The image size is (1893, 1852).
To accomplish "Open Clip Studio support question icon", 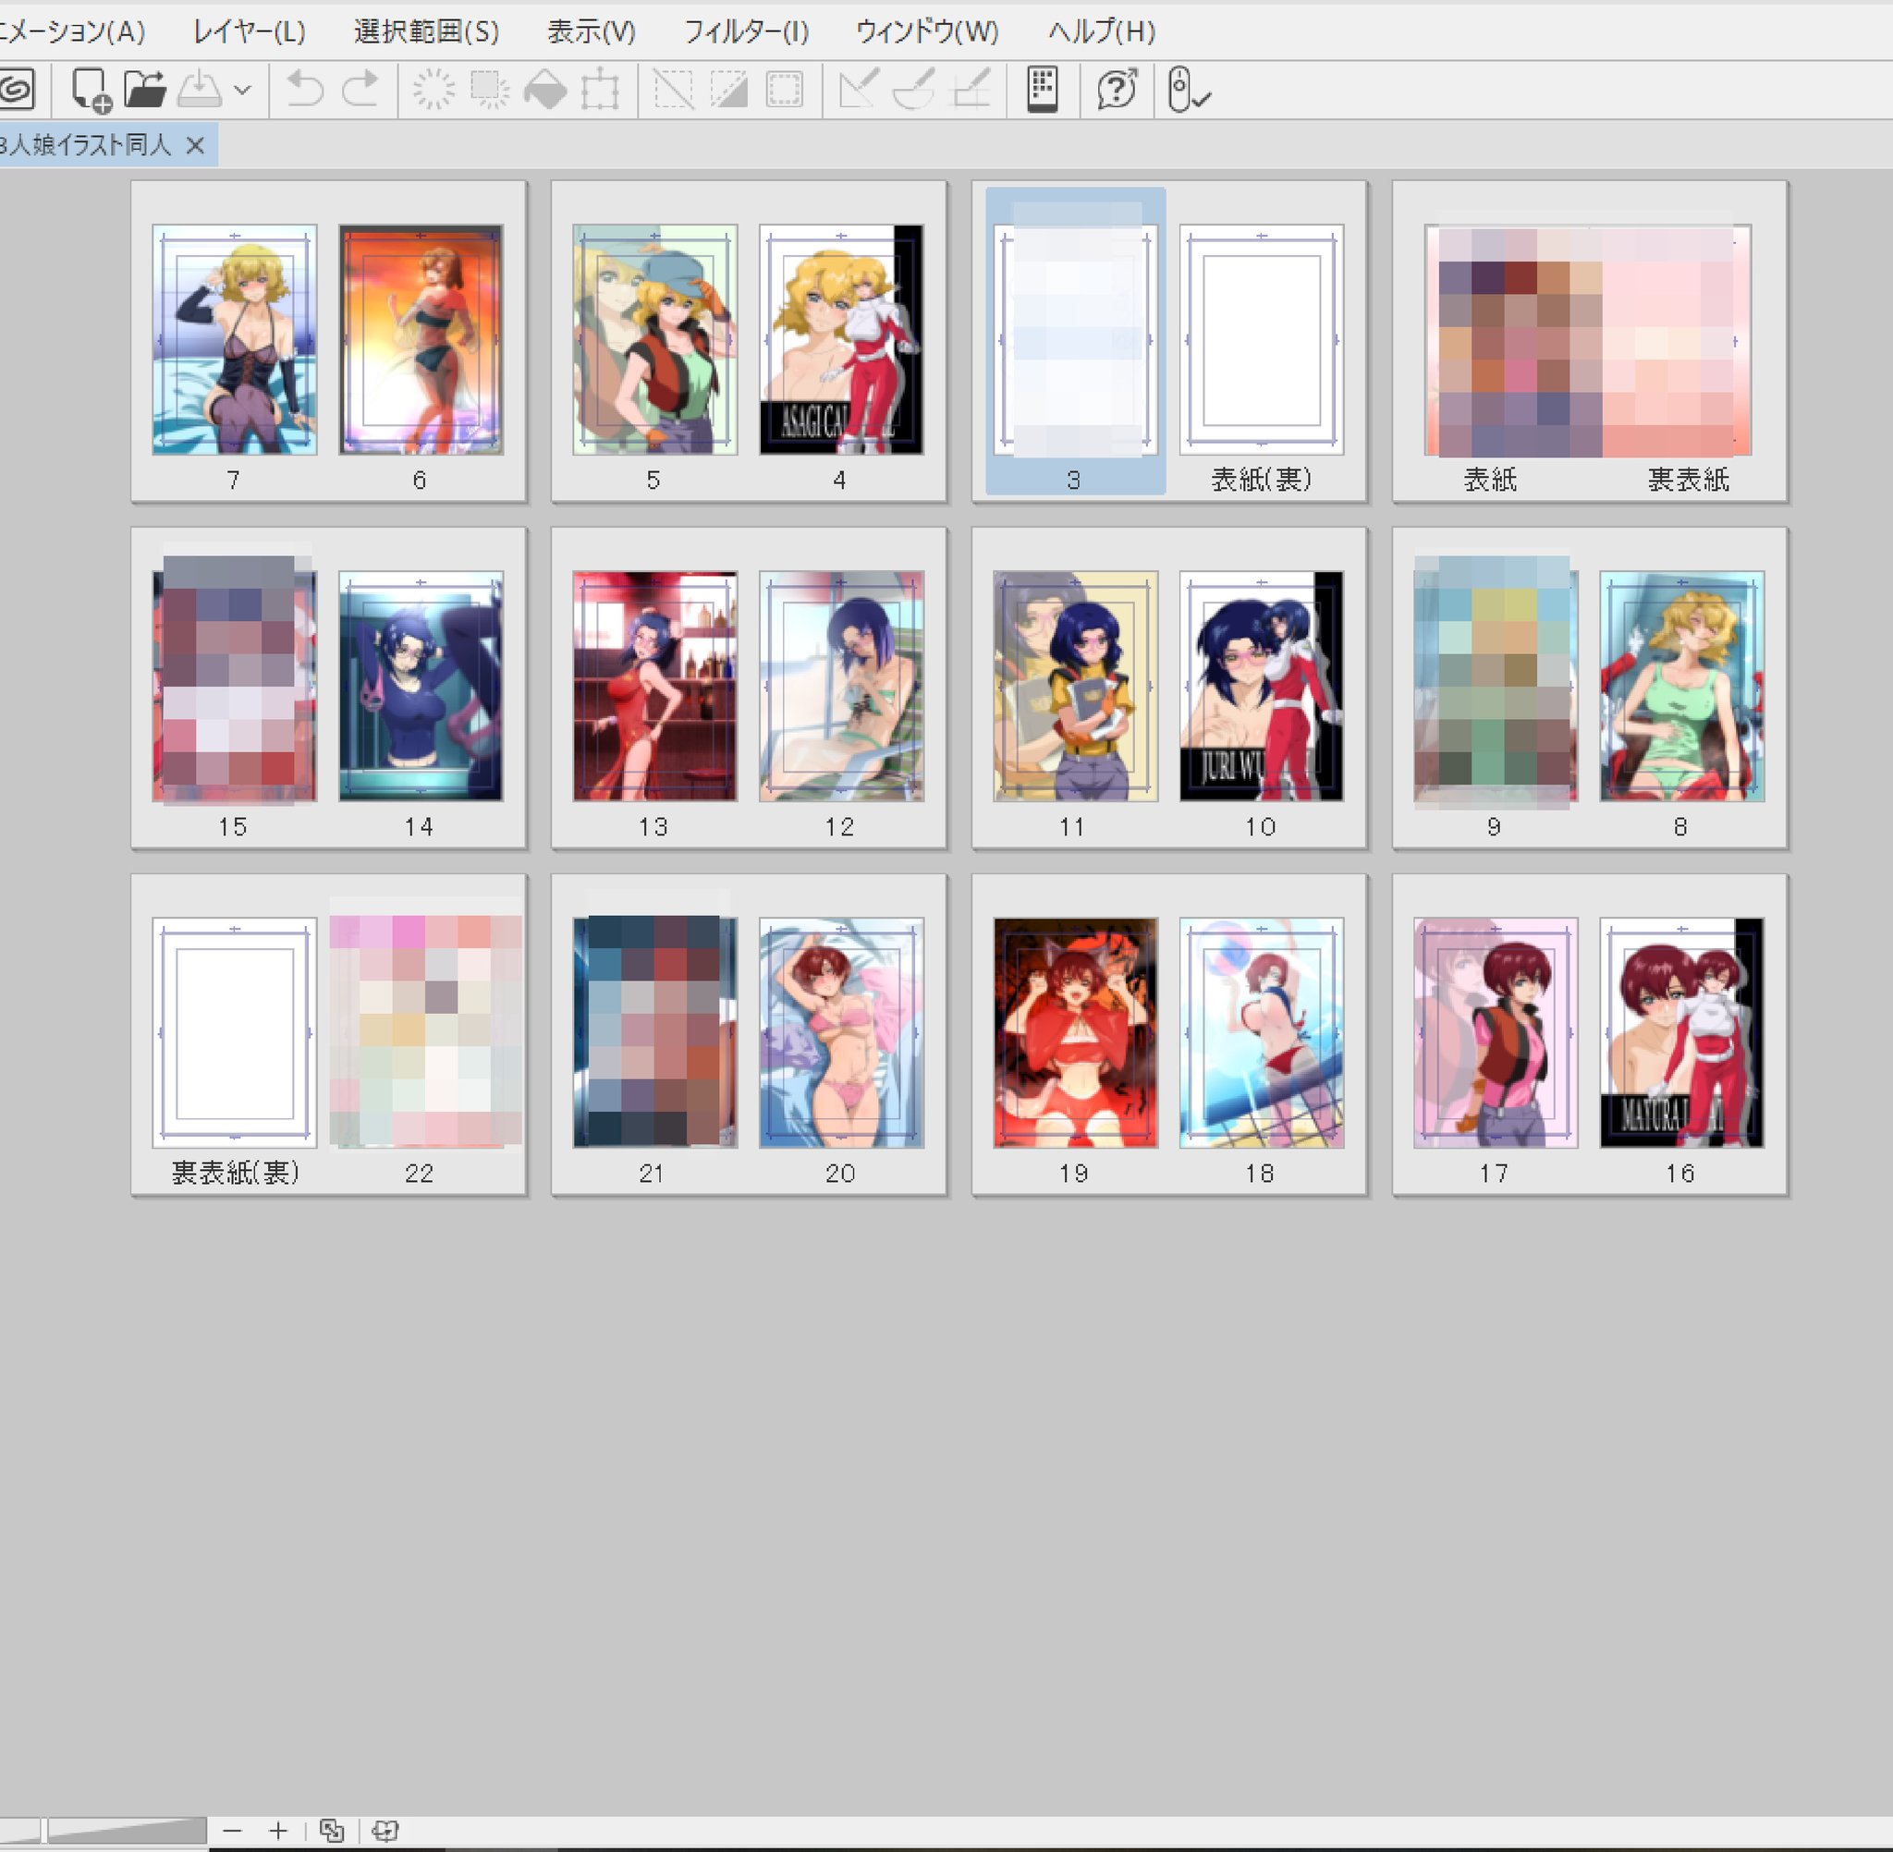I will (1117, 90).
